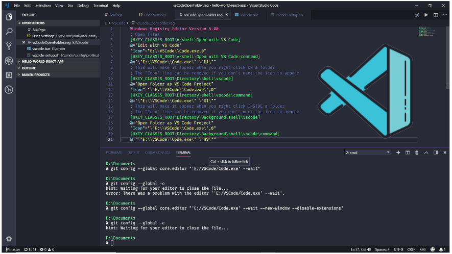This screenshot has width=452, height=254.
Task: Change indentation via Spaces: 4 status item
Action: [x=382, y=249]
